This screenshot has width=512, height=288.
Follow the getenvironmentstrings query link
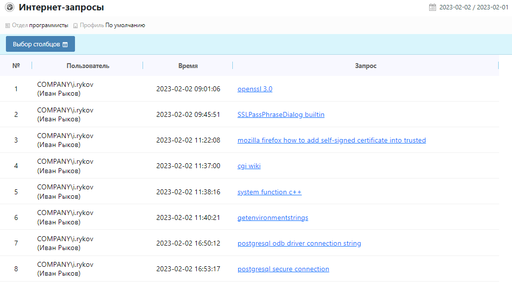[273, 218]
